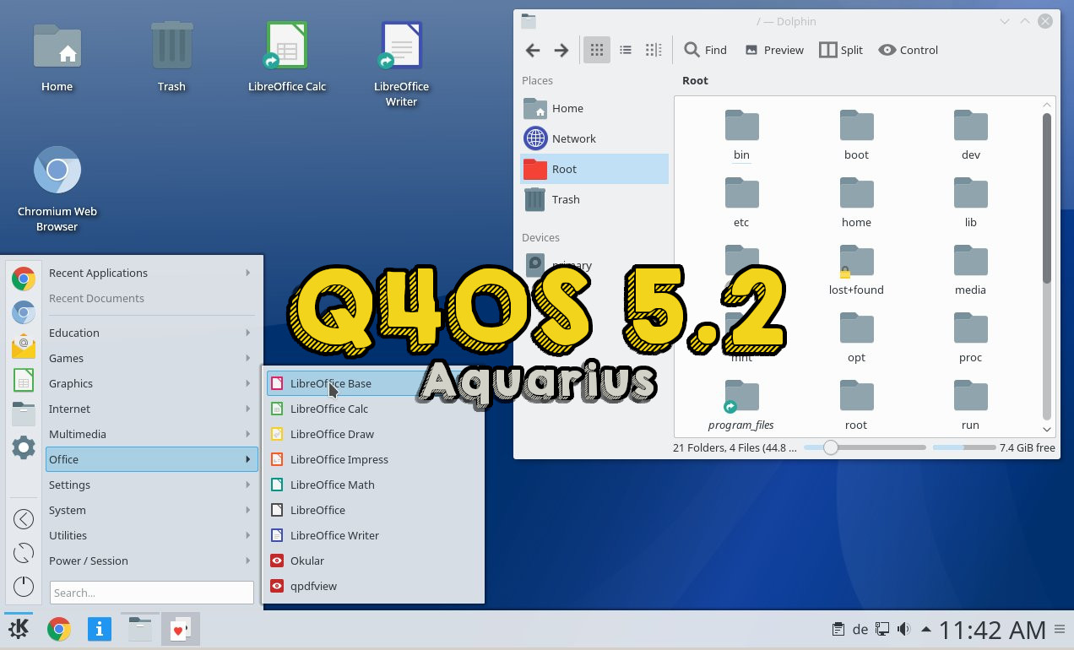Expand Multimedia menu category
1074x650 pixels.
pyautogui.click(x=150, y=434)
